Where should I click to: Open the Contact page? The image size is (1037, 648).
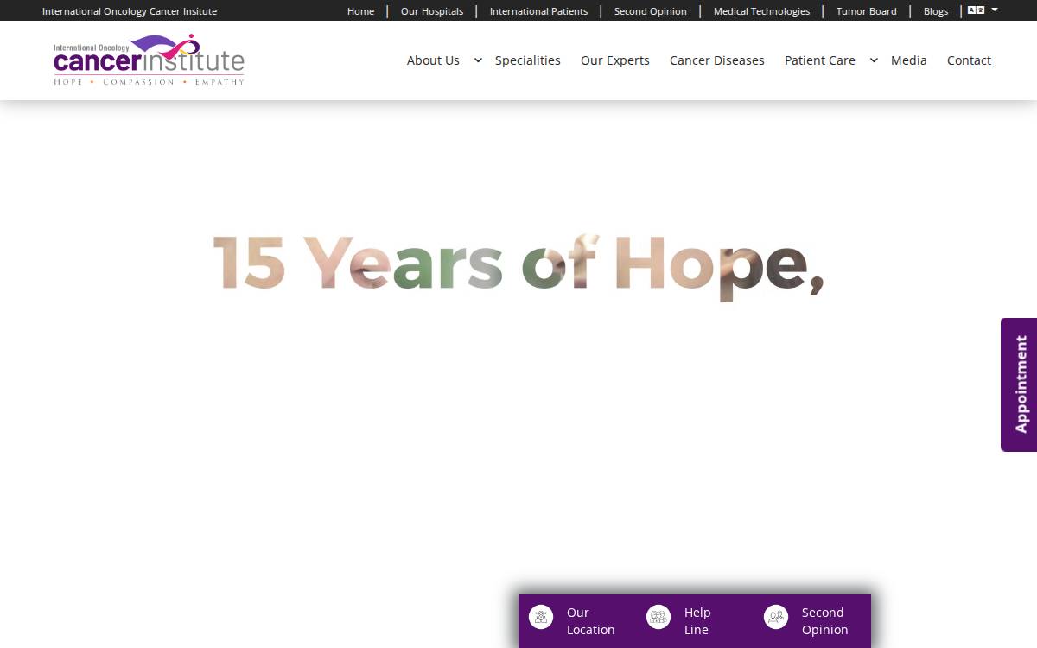(969, 60)
